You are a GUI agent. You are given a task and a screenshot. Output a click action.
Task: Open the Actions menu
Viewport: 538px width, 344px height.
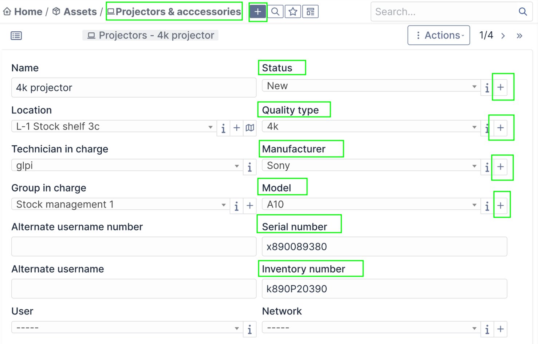coord(439,35)
